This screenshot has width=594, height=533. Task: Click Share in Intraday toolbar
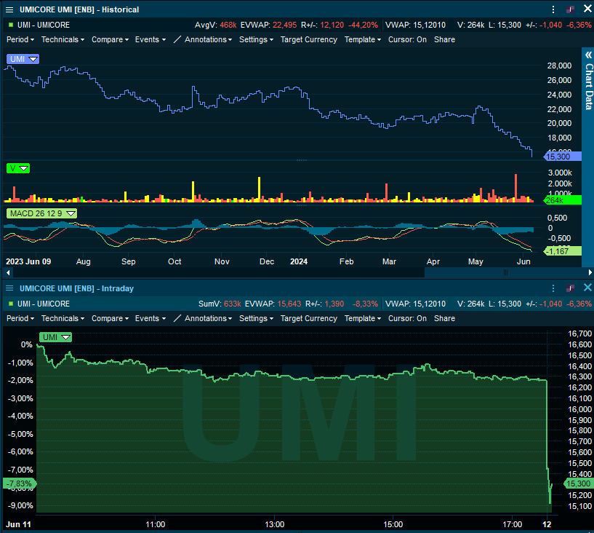(x=444, y=318)
